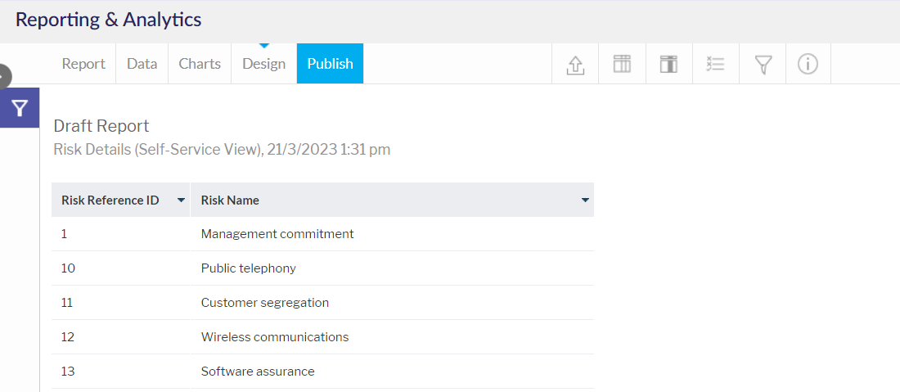This screenshot has width=900, height=392.
Task: Open Risk Reference ID column dropdown arrow
Action: [x=182, y=201]
